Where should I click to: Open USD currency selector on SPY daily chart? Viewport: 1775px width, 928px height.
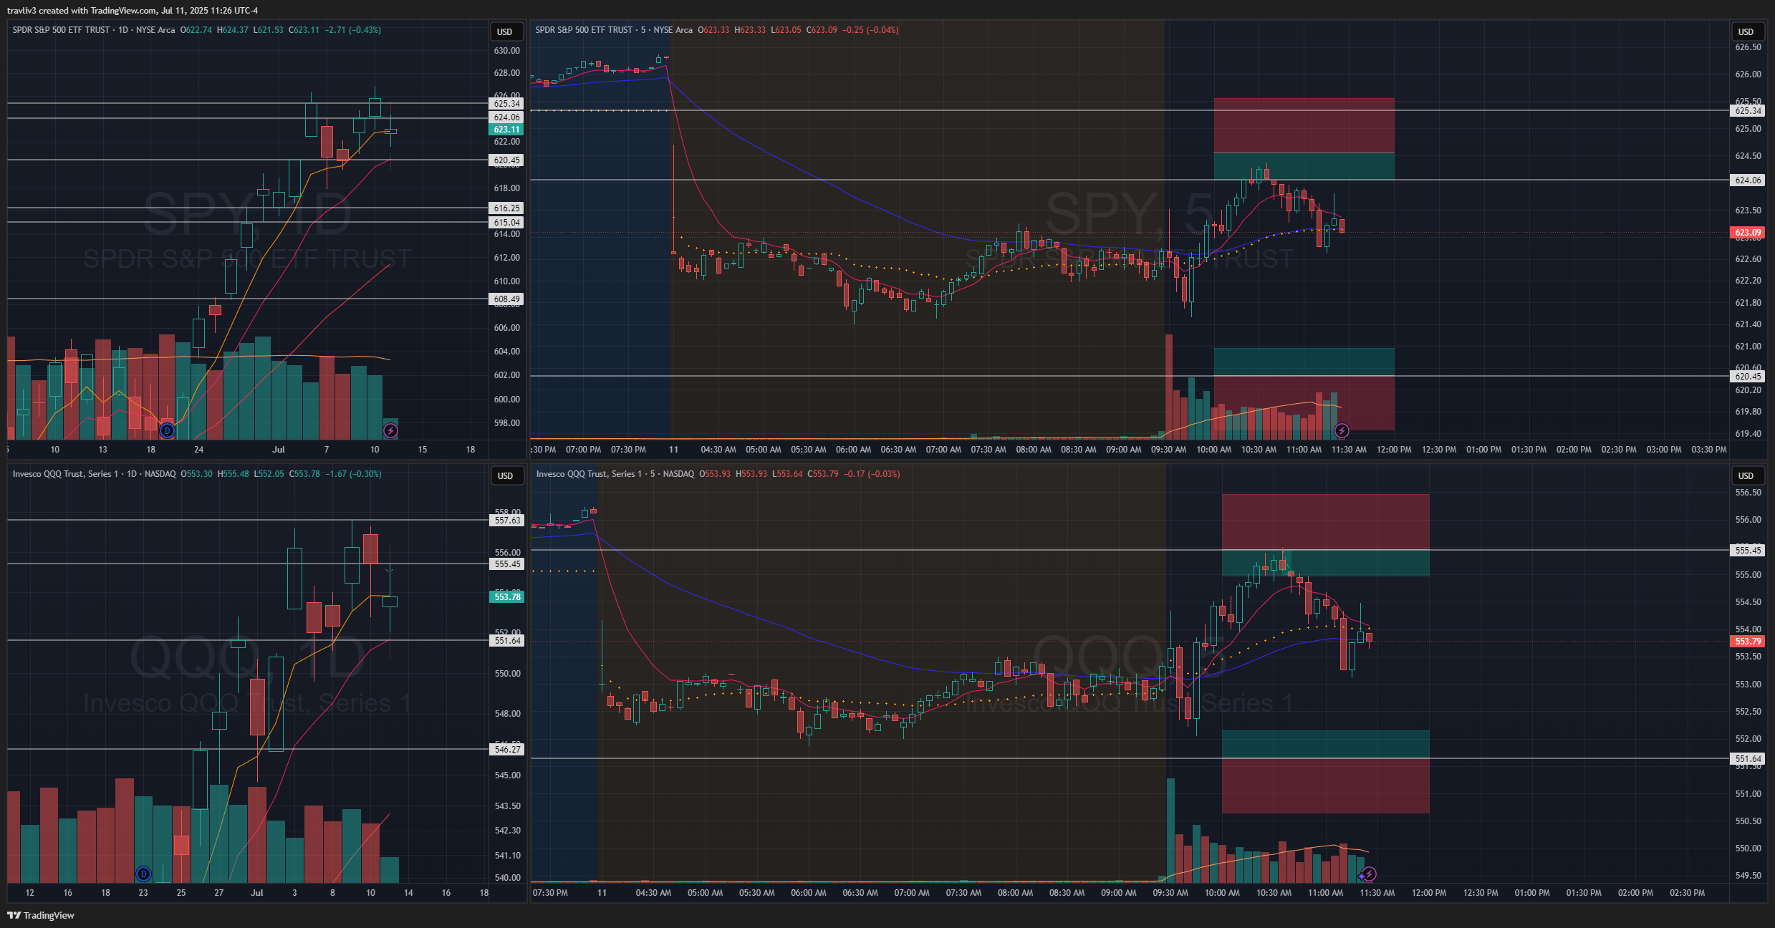coord(505,32)
